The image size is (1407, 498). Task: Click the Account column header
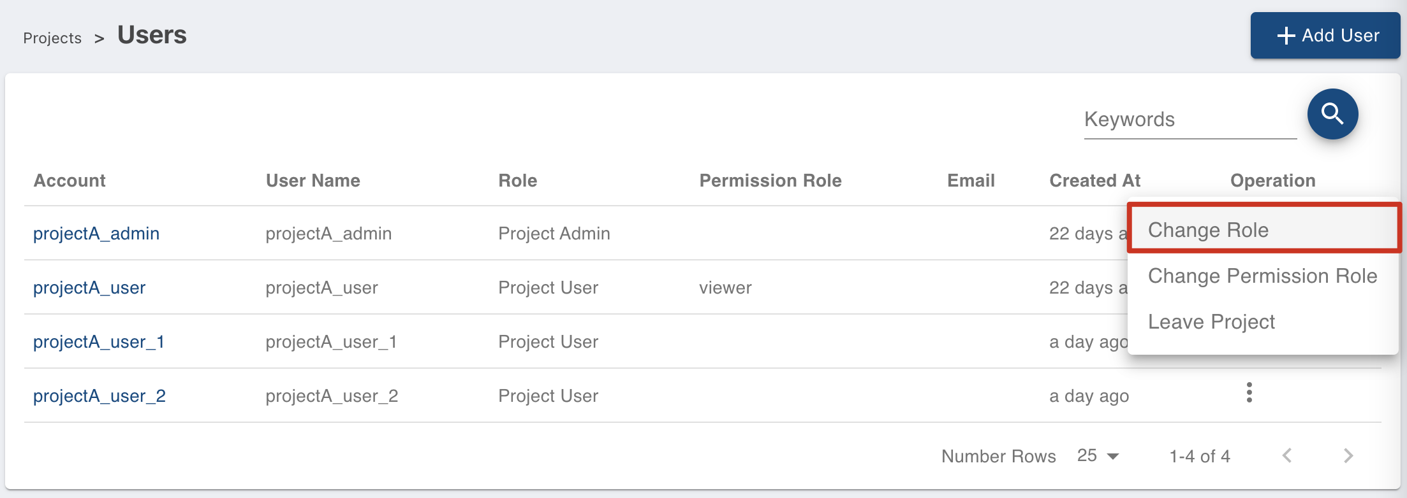(70, 181)
